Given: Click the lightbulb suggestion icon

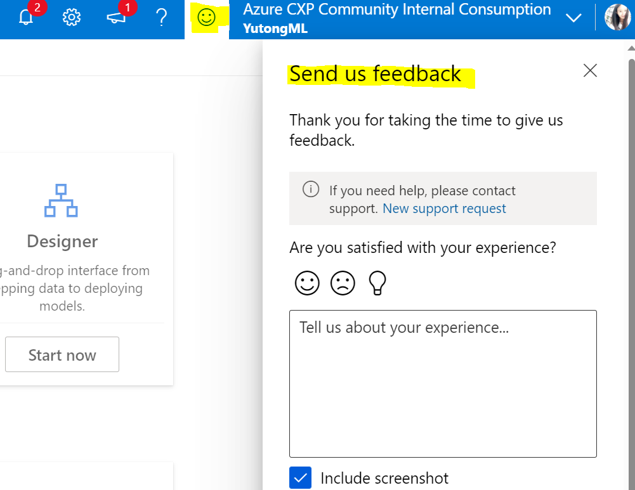Looking at the screenshot, I should tap(377, 283).
